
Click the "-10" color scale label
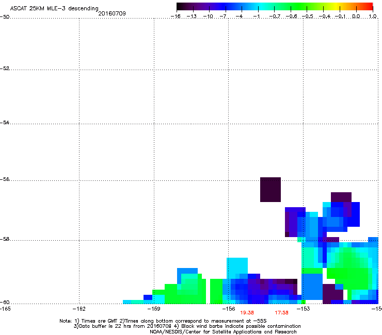(208, 16)
